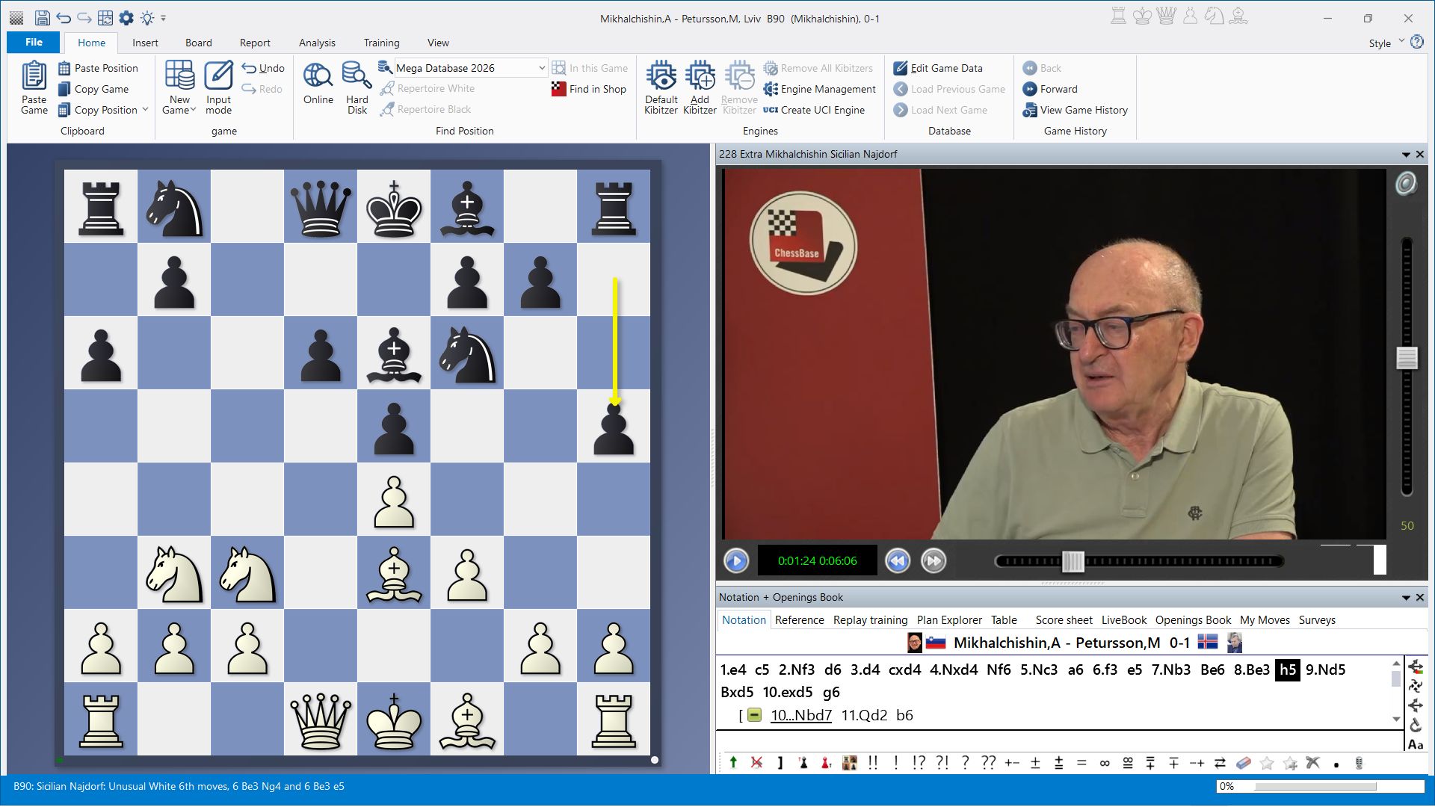The height and width of the screenshot is (807, 1435).
Task: Open Input mode pencil icon
Action: tap(218, 76)
